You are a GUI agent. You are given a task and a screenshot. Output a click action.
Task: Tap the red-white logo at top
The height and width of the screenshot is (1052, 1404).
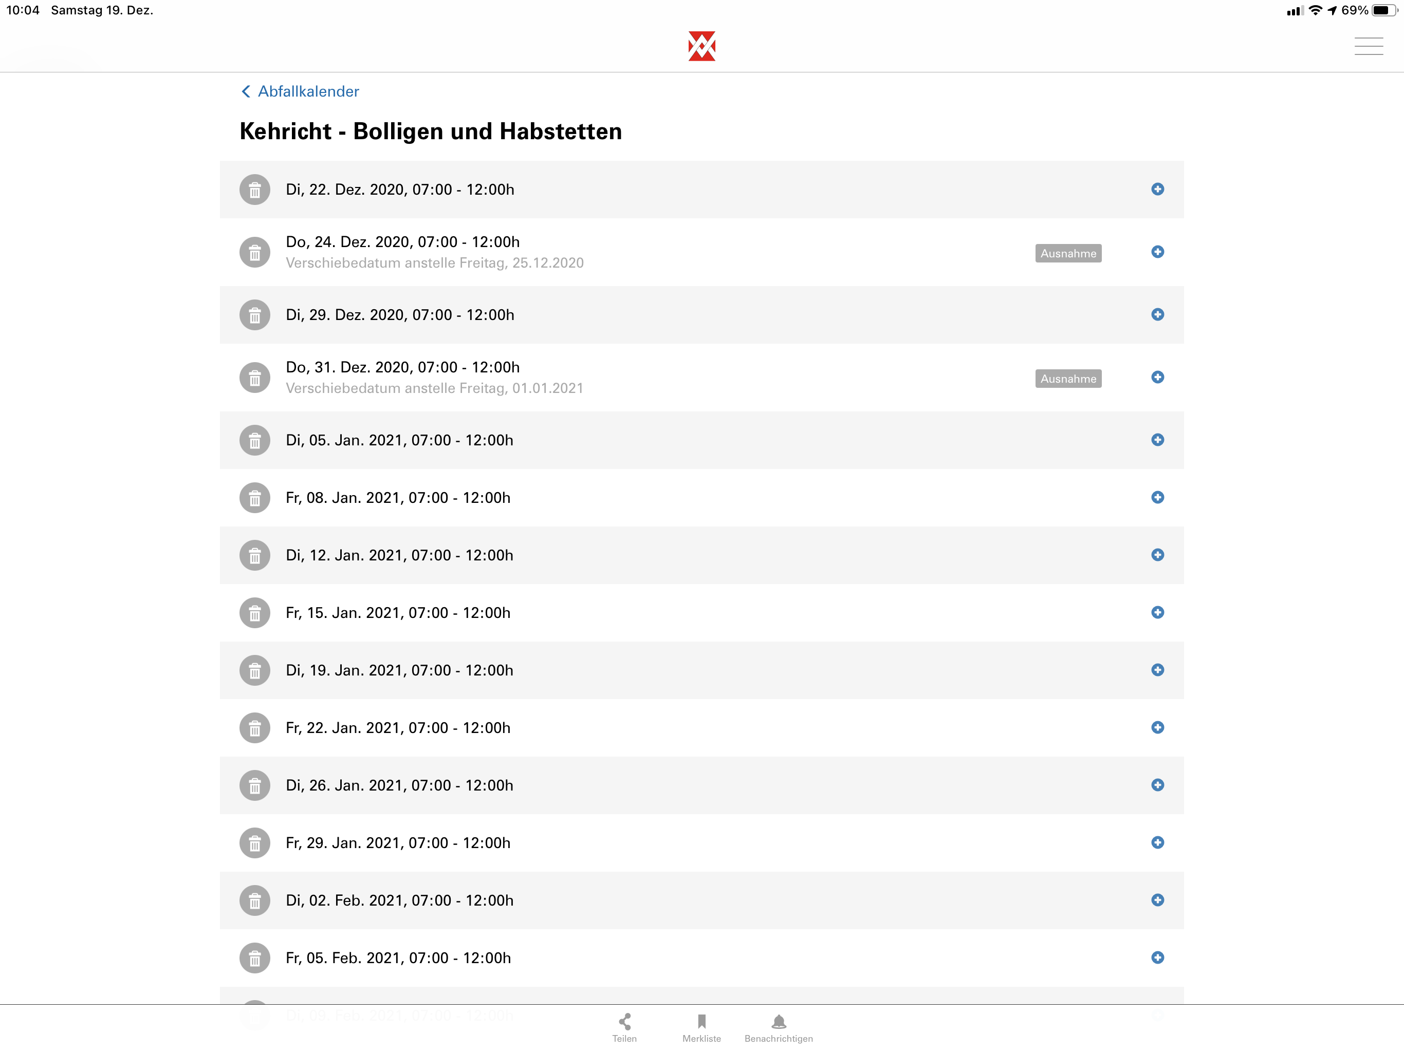pyautogui.click(x=701, y=46)
